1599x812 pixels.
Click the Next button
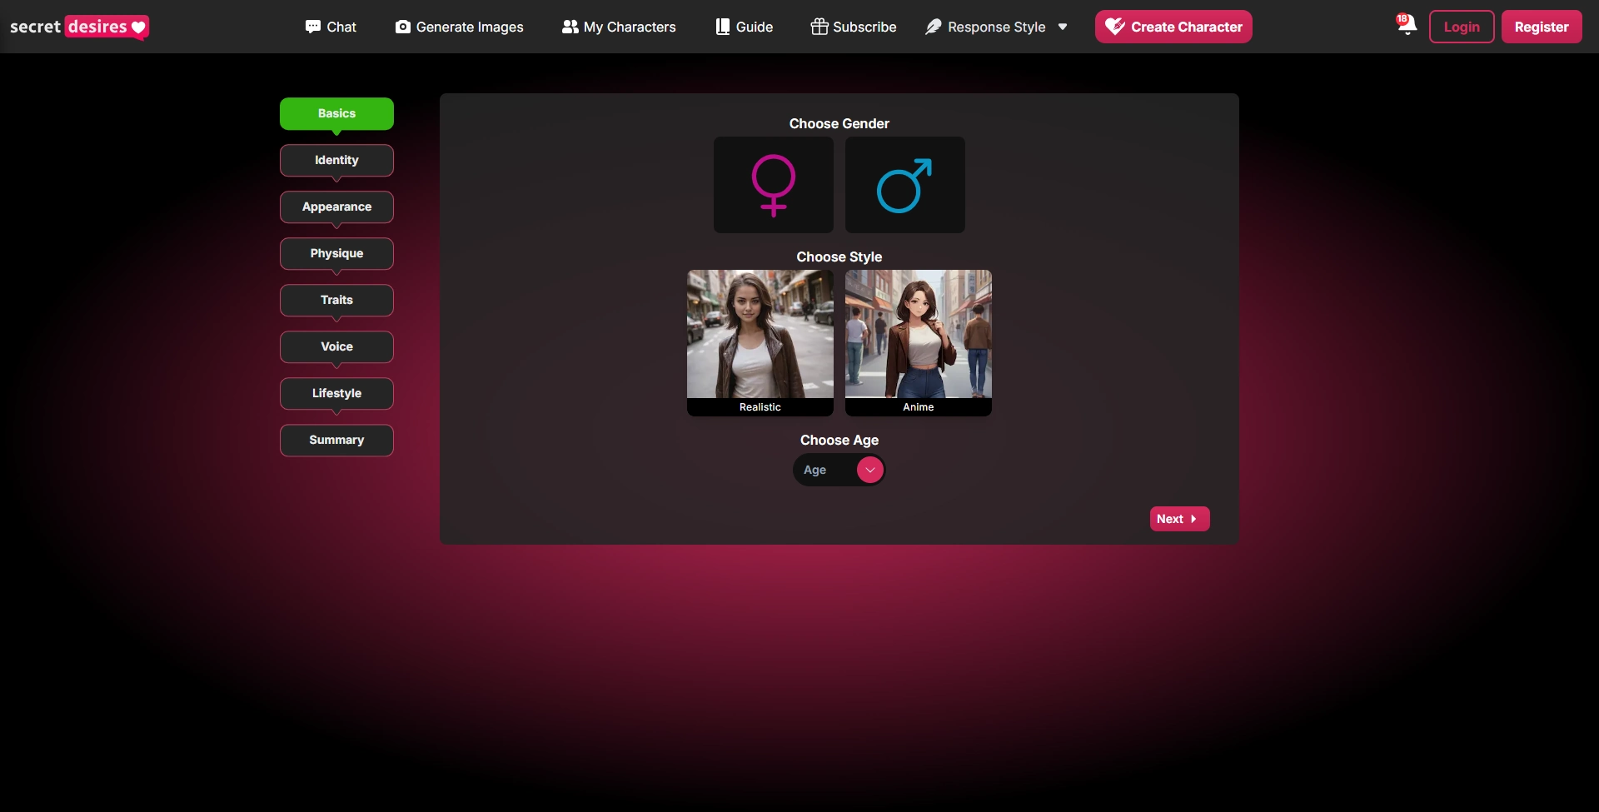pos(1179,518)
